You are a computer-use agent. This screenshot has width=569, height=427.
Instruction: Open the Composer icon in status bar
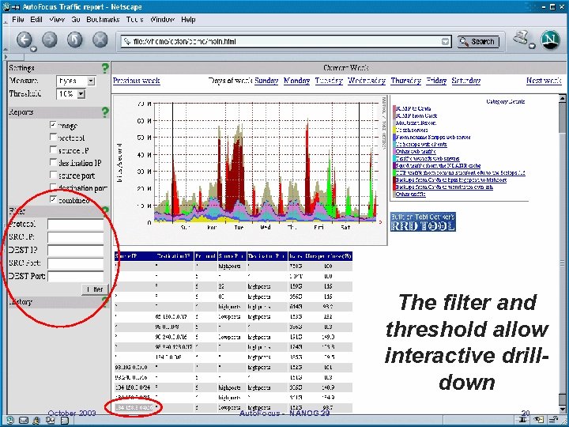click(50, 420)
